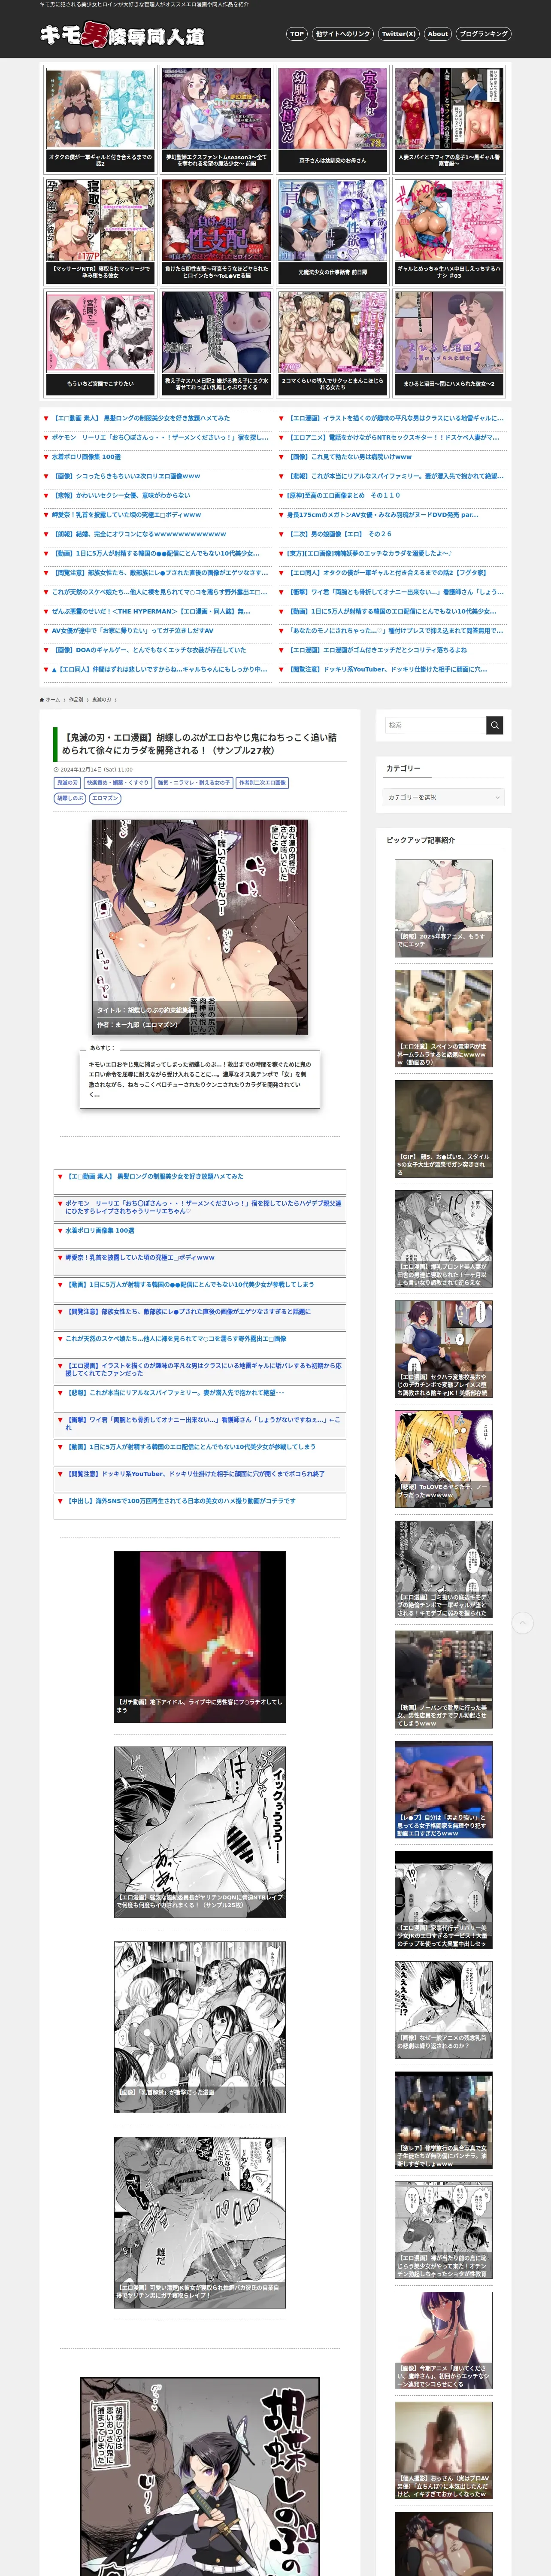The height and width of the screenshot is (2576, 551).
Task: Open the 他サイトへのリンク menu item
Action: [x=342, y=33]
